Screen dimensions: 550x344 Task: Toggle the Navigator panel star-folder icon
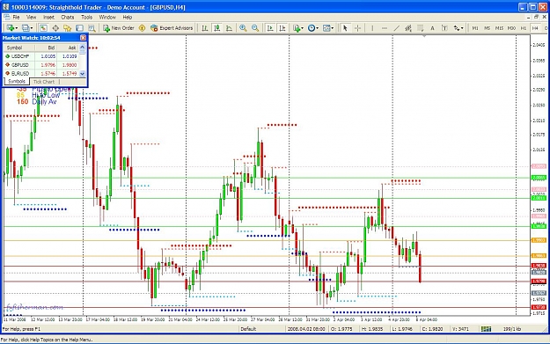(x=68, y=28)
